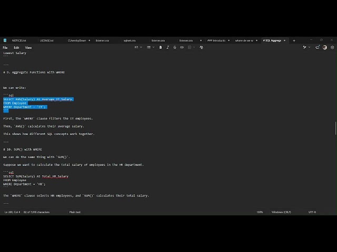Toggle italic formatting
Viewport: 337px width, 252px height.
click(167, 47)
